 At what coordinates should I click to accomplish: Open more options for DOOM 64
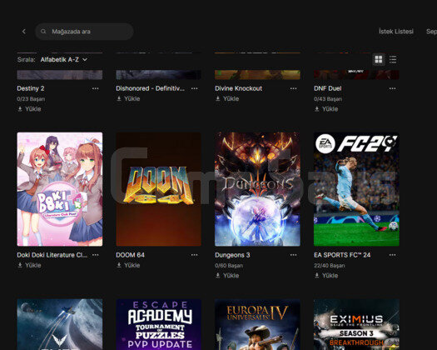(x=194, y=255)
